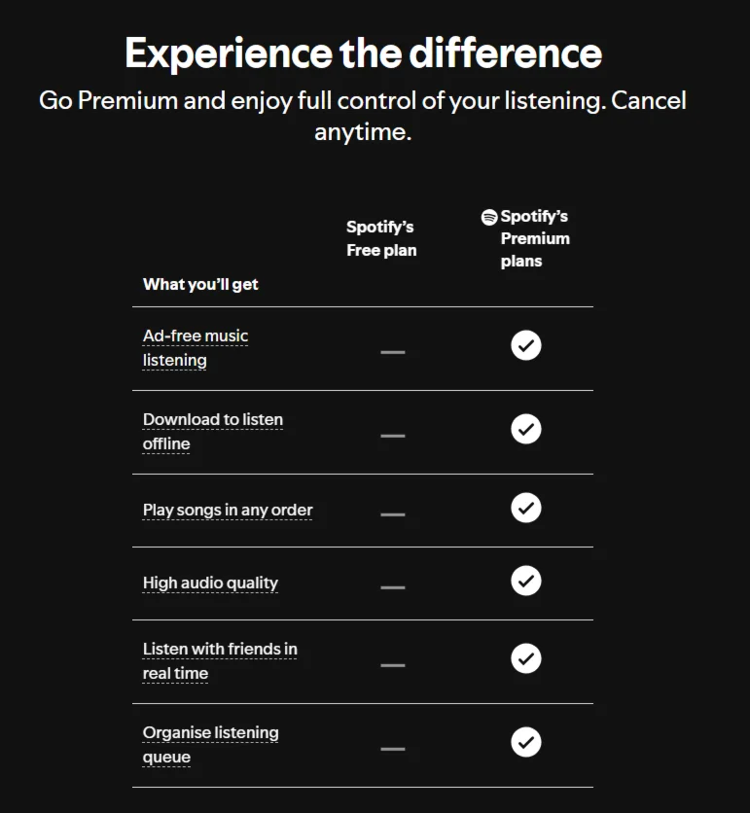The height and width of the screenshot is (813, 750).
Task: Open the 'Download to listen offline' link
Action: coord(213,432)
